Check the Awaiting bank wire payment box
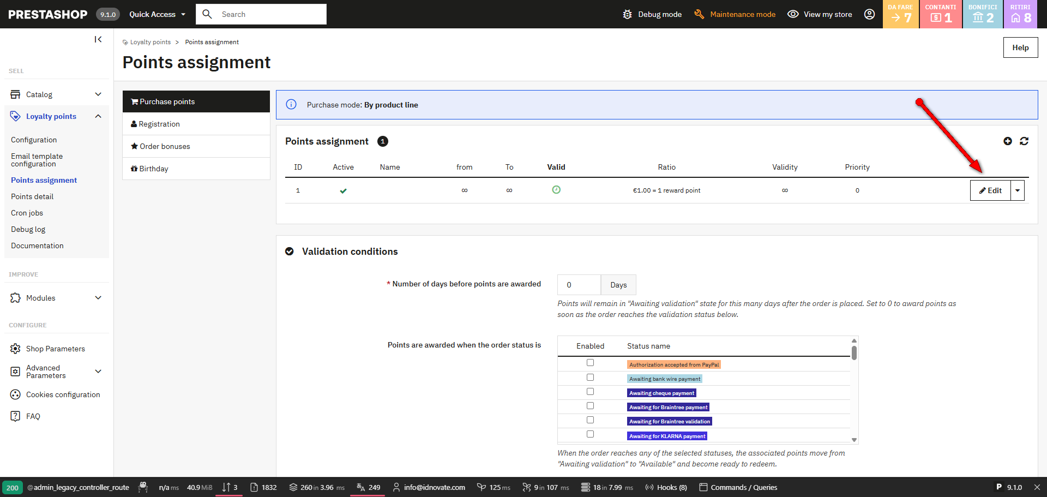The image size is (1047, 497). tap(590, 378)
